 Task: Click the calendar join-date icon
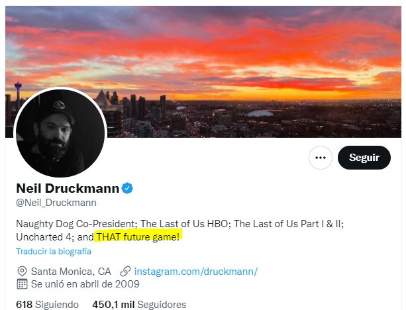click(x=22, y=284)
